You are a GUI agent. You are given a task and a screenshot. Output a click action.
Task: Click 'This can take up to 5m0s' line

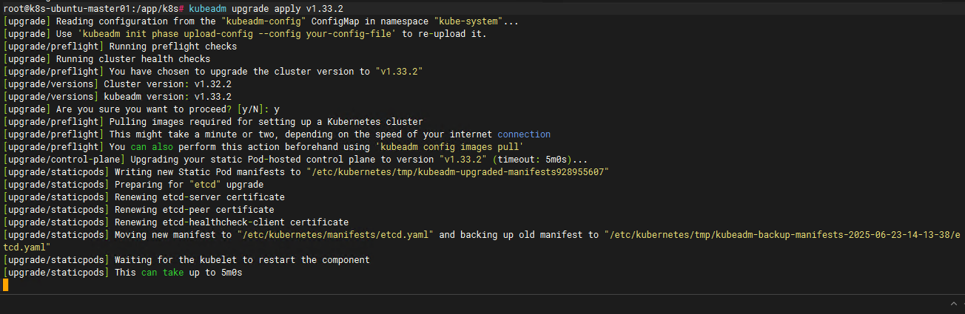pyautogui.click(x=123, y=272)
